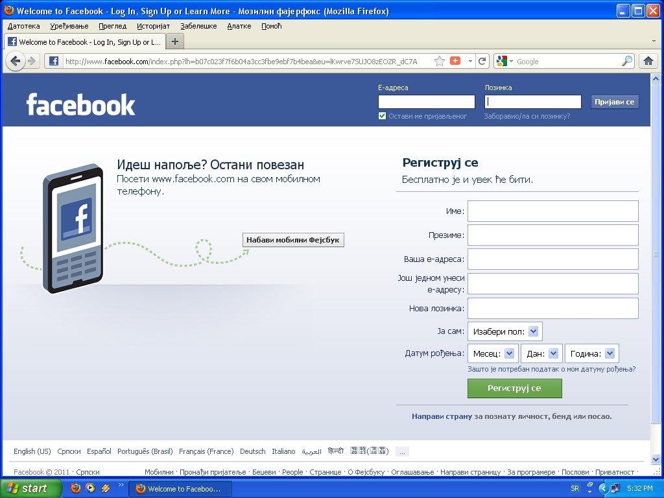Click the 'Мобилни' footer link
The width and height of the screenshot is (664, 498).
[x=159, y=472]
